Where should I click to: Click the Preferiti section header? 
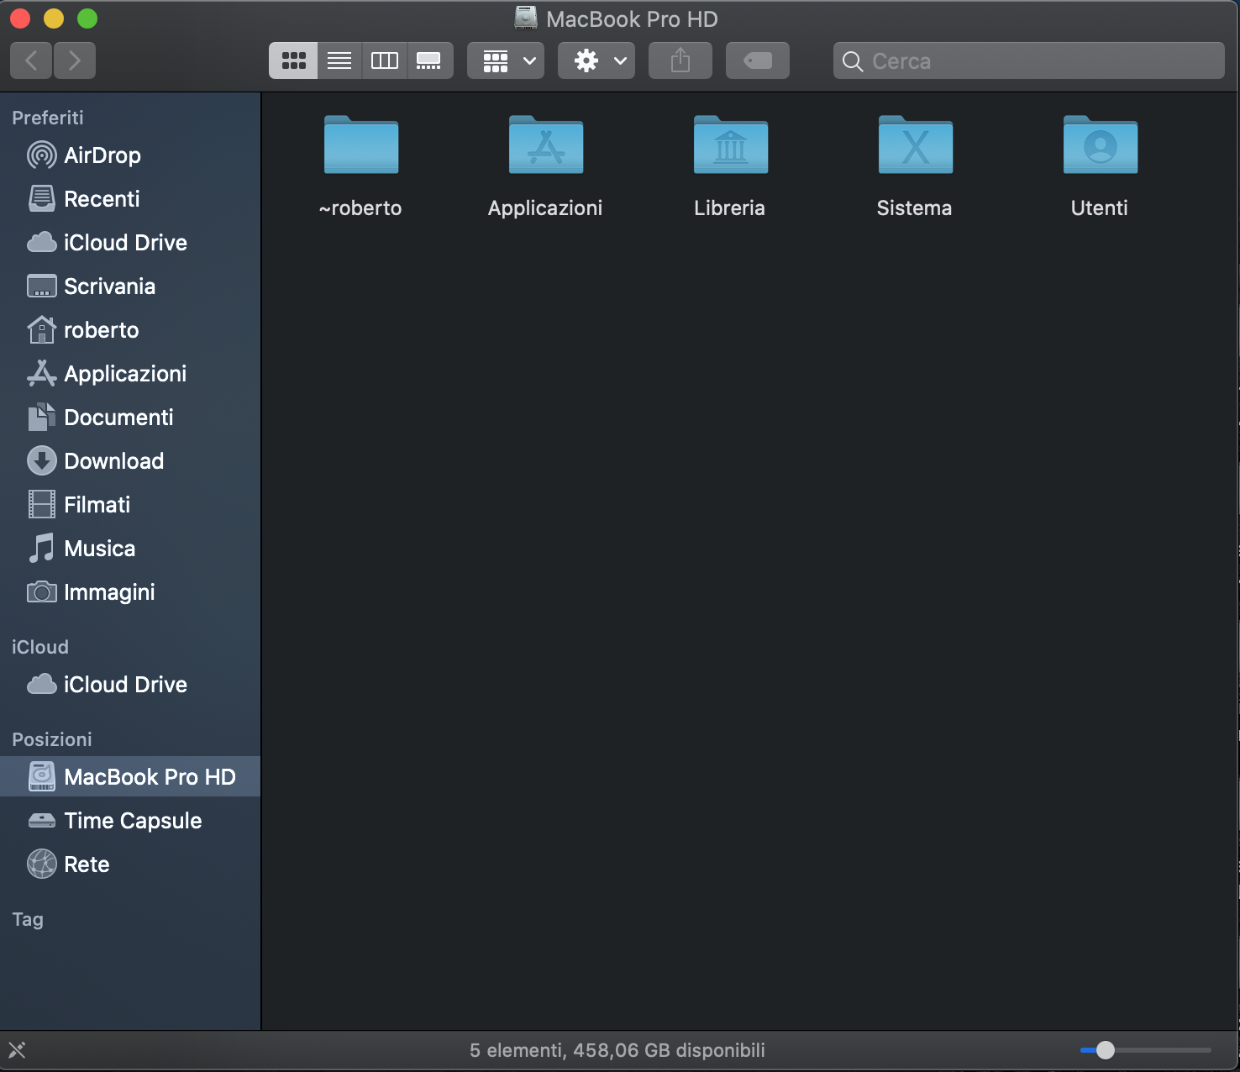point(48,118)
